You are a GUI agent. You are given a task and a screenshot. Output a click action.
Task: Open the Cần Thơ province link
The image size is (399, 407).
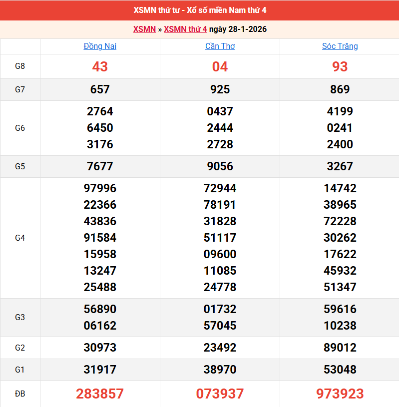(220, 46)
